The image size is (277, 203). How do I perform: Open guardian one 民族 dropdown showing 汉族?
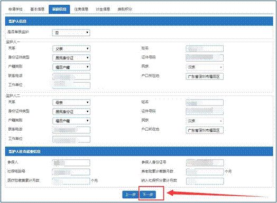tap(205, 67)
